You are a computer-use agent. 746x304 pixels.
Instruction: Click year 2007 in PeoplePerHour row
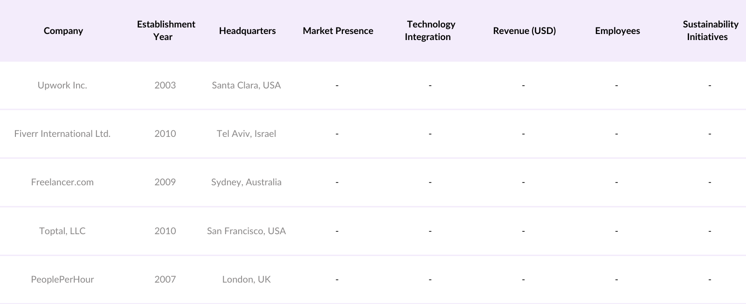click(x=165, y=279)
